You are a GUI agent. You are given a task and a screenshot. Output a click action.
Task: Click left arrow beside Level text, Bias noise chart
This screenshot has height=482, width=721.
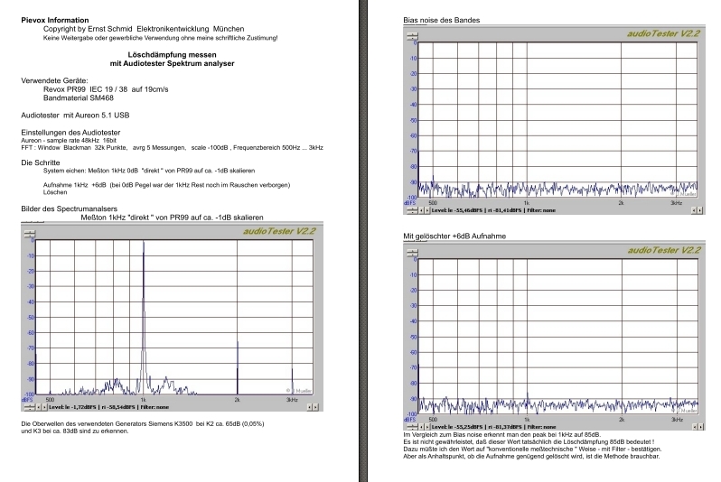pos(421,210)
